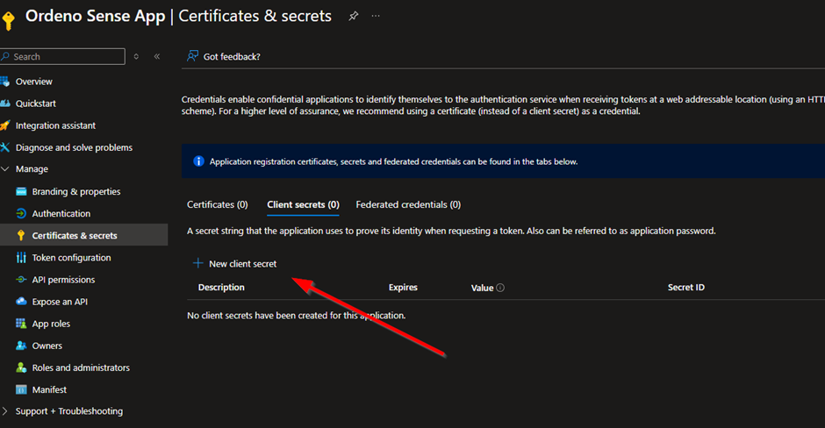The height and width of the screenshot is (428, 825).
Task: Click the info icon next to Value column
Action: [x=500, y=288]
